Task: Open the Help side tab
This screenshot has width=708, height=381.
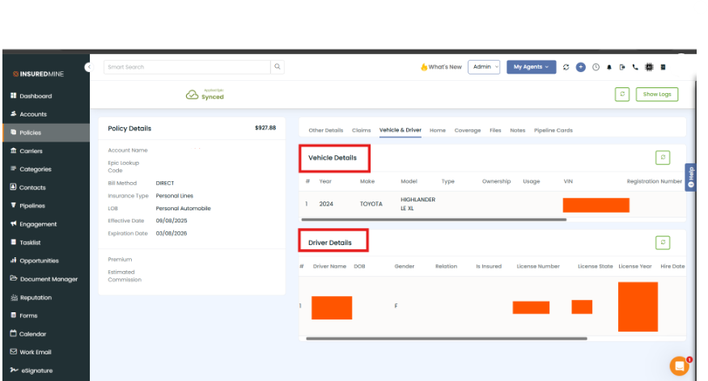Action: (x=690, y=177)
